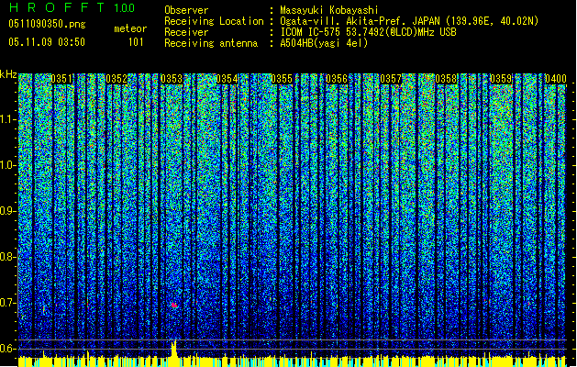The image size is (577, 367).
Task: Click the 1.1 kHz axis label
Action: 7,119
